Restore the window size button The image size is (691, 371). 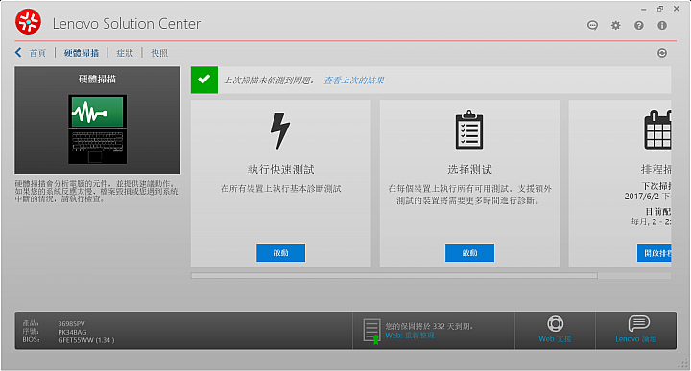pyautogui.click(x=660, y=9)
